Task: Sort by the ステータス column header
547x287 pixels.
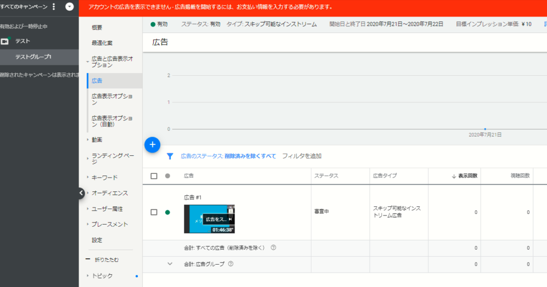Action: pos(326,176)
